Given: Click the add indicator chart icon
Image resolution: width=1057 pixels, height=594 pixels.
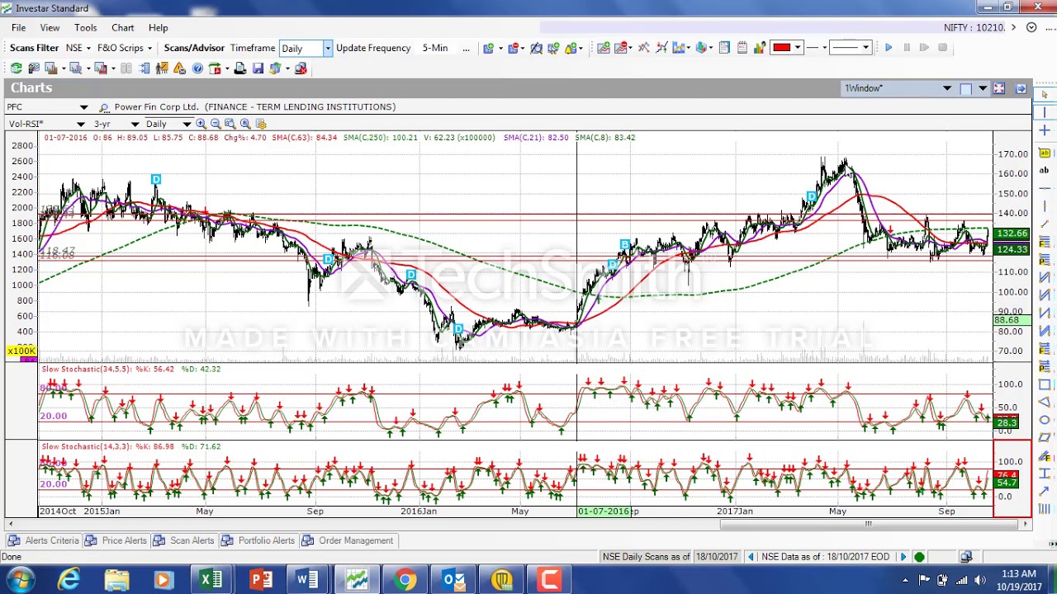Looking at the screenshot, I should point(603,48).
